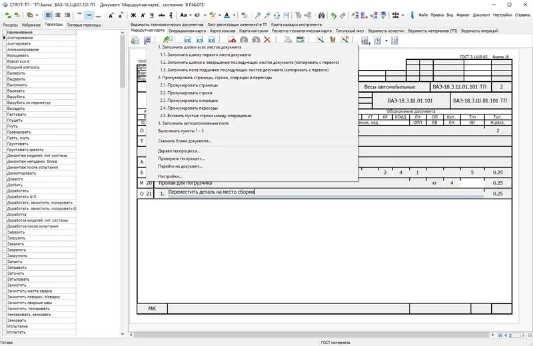Select 'Выполнить пункты 1 - 3' menu entry

[181, 130]
